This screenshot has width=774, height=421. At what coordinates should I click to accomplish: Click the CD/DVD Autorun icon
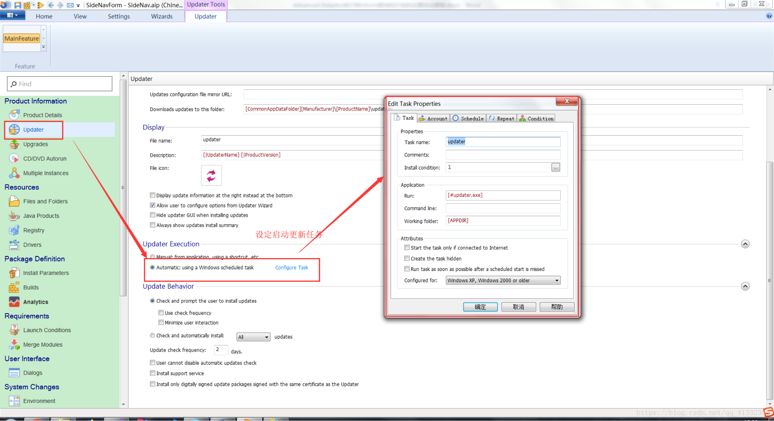tap(14, 158)
